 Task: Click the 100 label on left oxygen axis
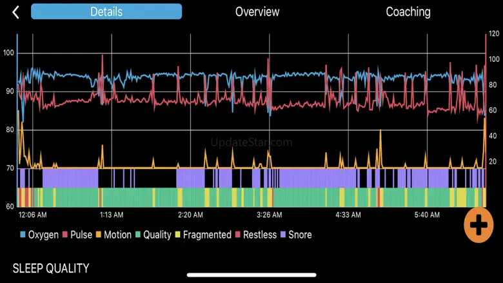(8, 53)
